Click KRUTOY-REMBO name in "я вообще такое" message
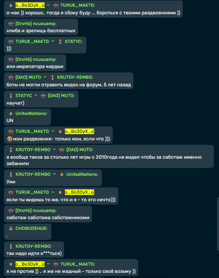The image size is (219, 278). pyautogui.click(x=33, y=150)
